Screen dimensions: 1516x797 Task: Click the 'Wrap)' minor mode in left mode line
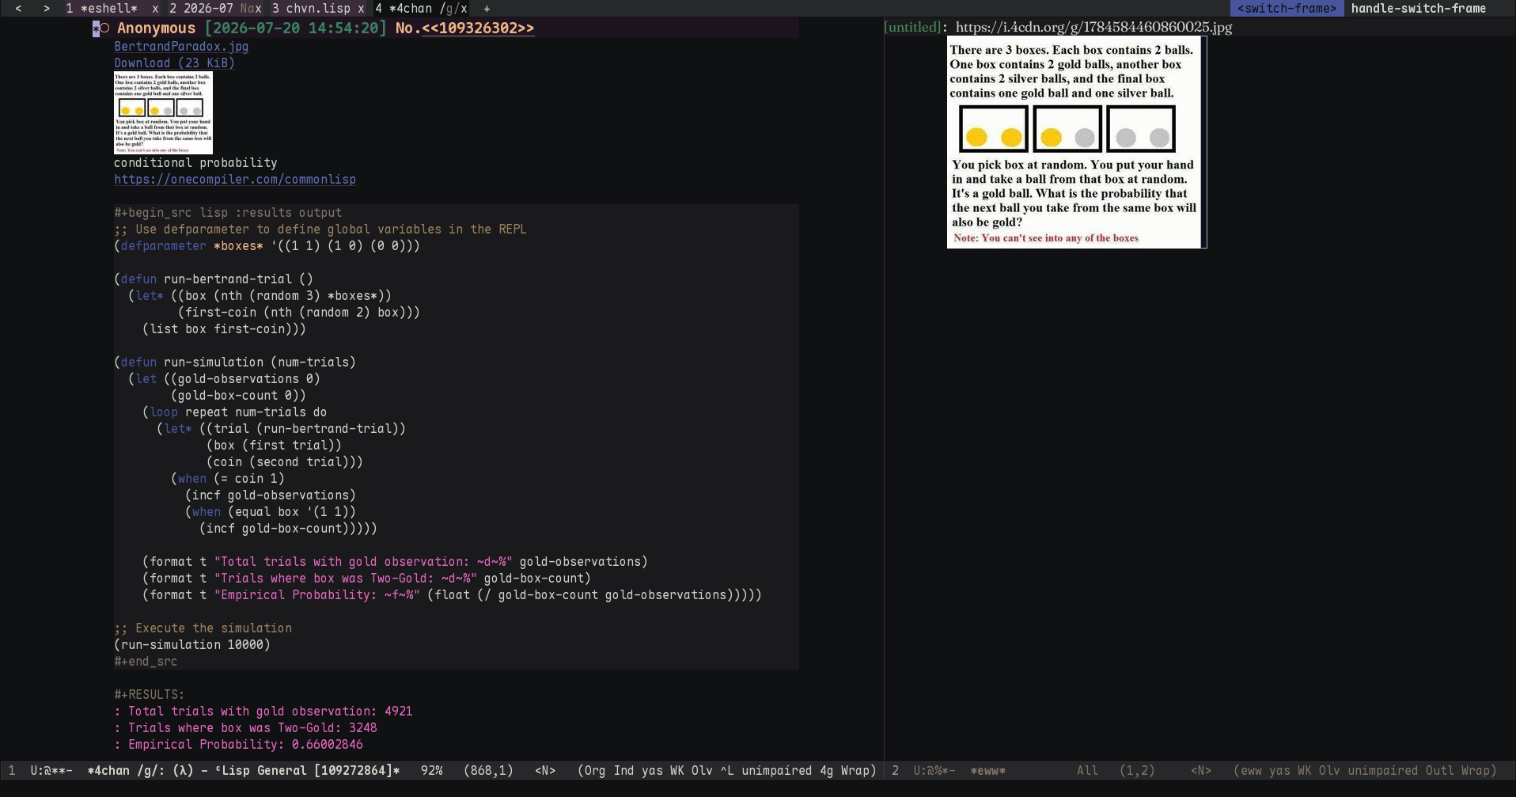coord(858,771)
